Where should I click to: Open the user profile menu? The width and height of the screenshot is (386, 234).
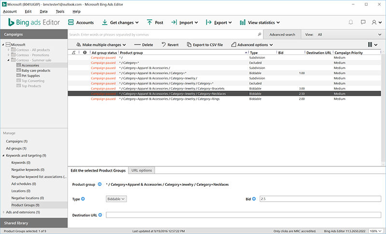pos(376,22)
